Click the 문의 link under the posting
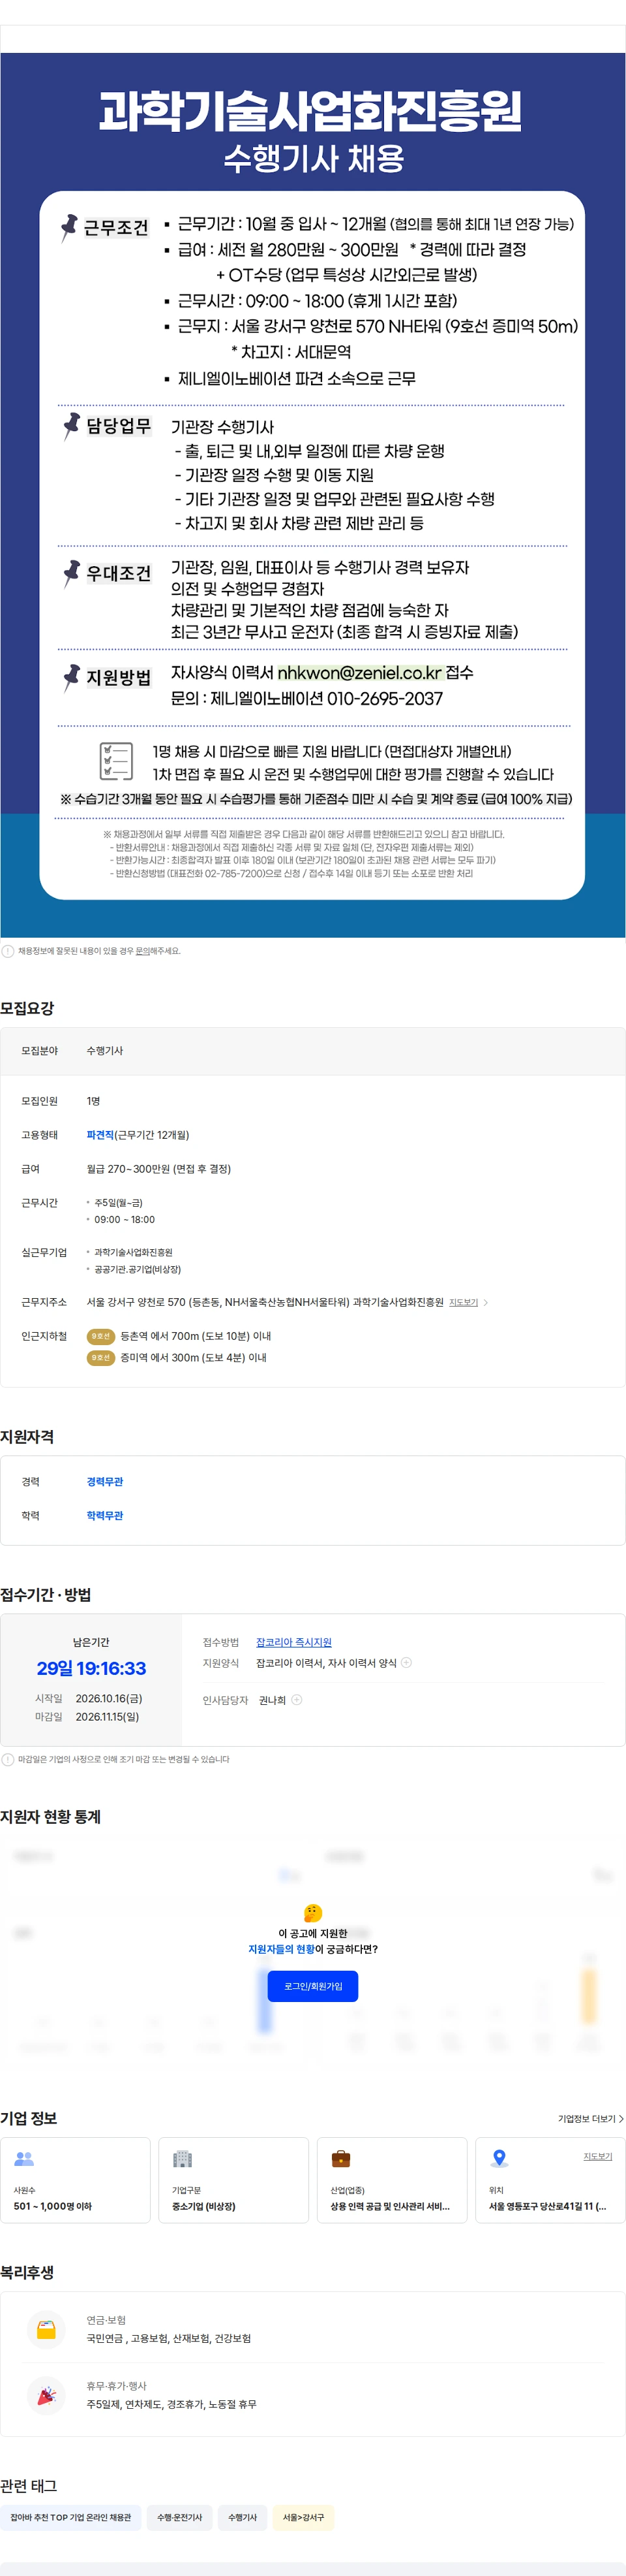626x2576 pixels. (x=143, y=951)
